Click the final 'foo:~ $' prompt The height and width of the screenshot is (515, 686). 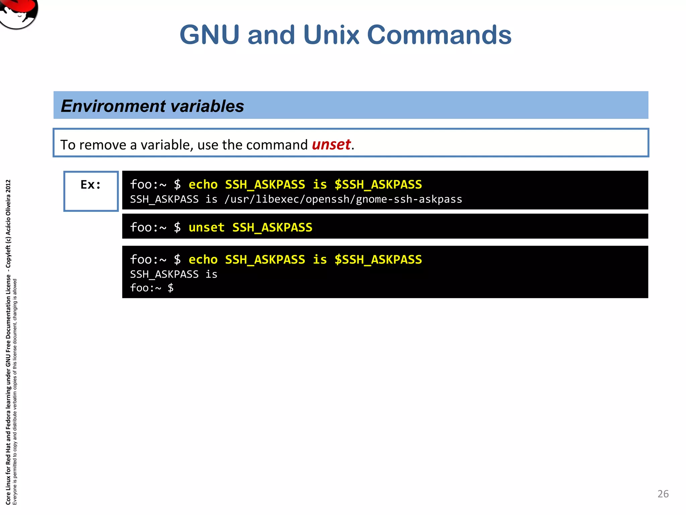tap(152, 288)
